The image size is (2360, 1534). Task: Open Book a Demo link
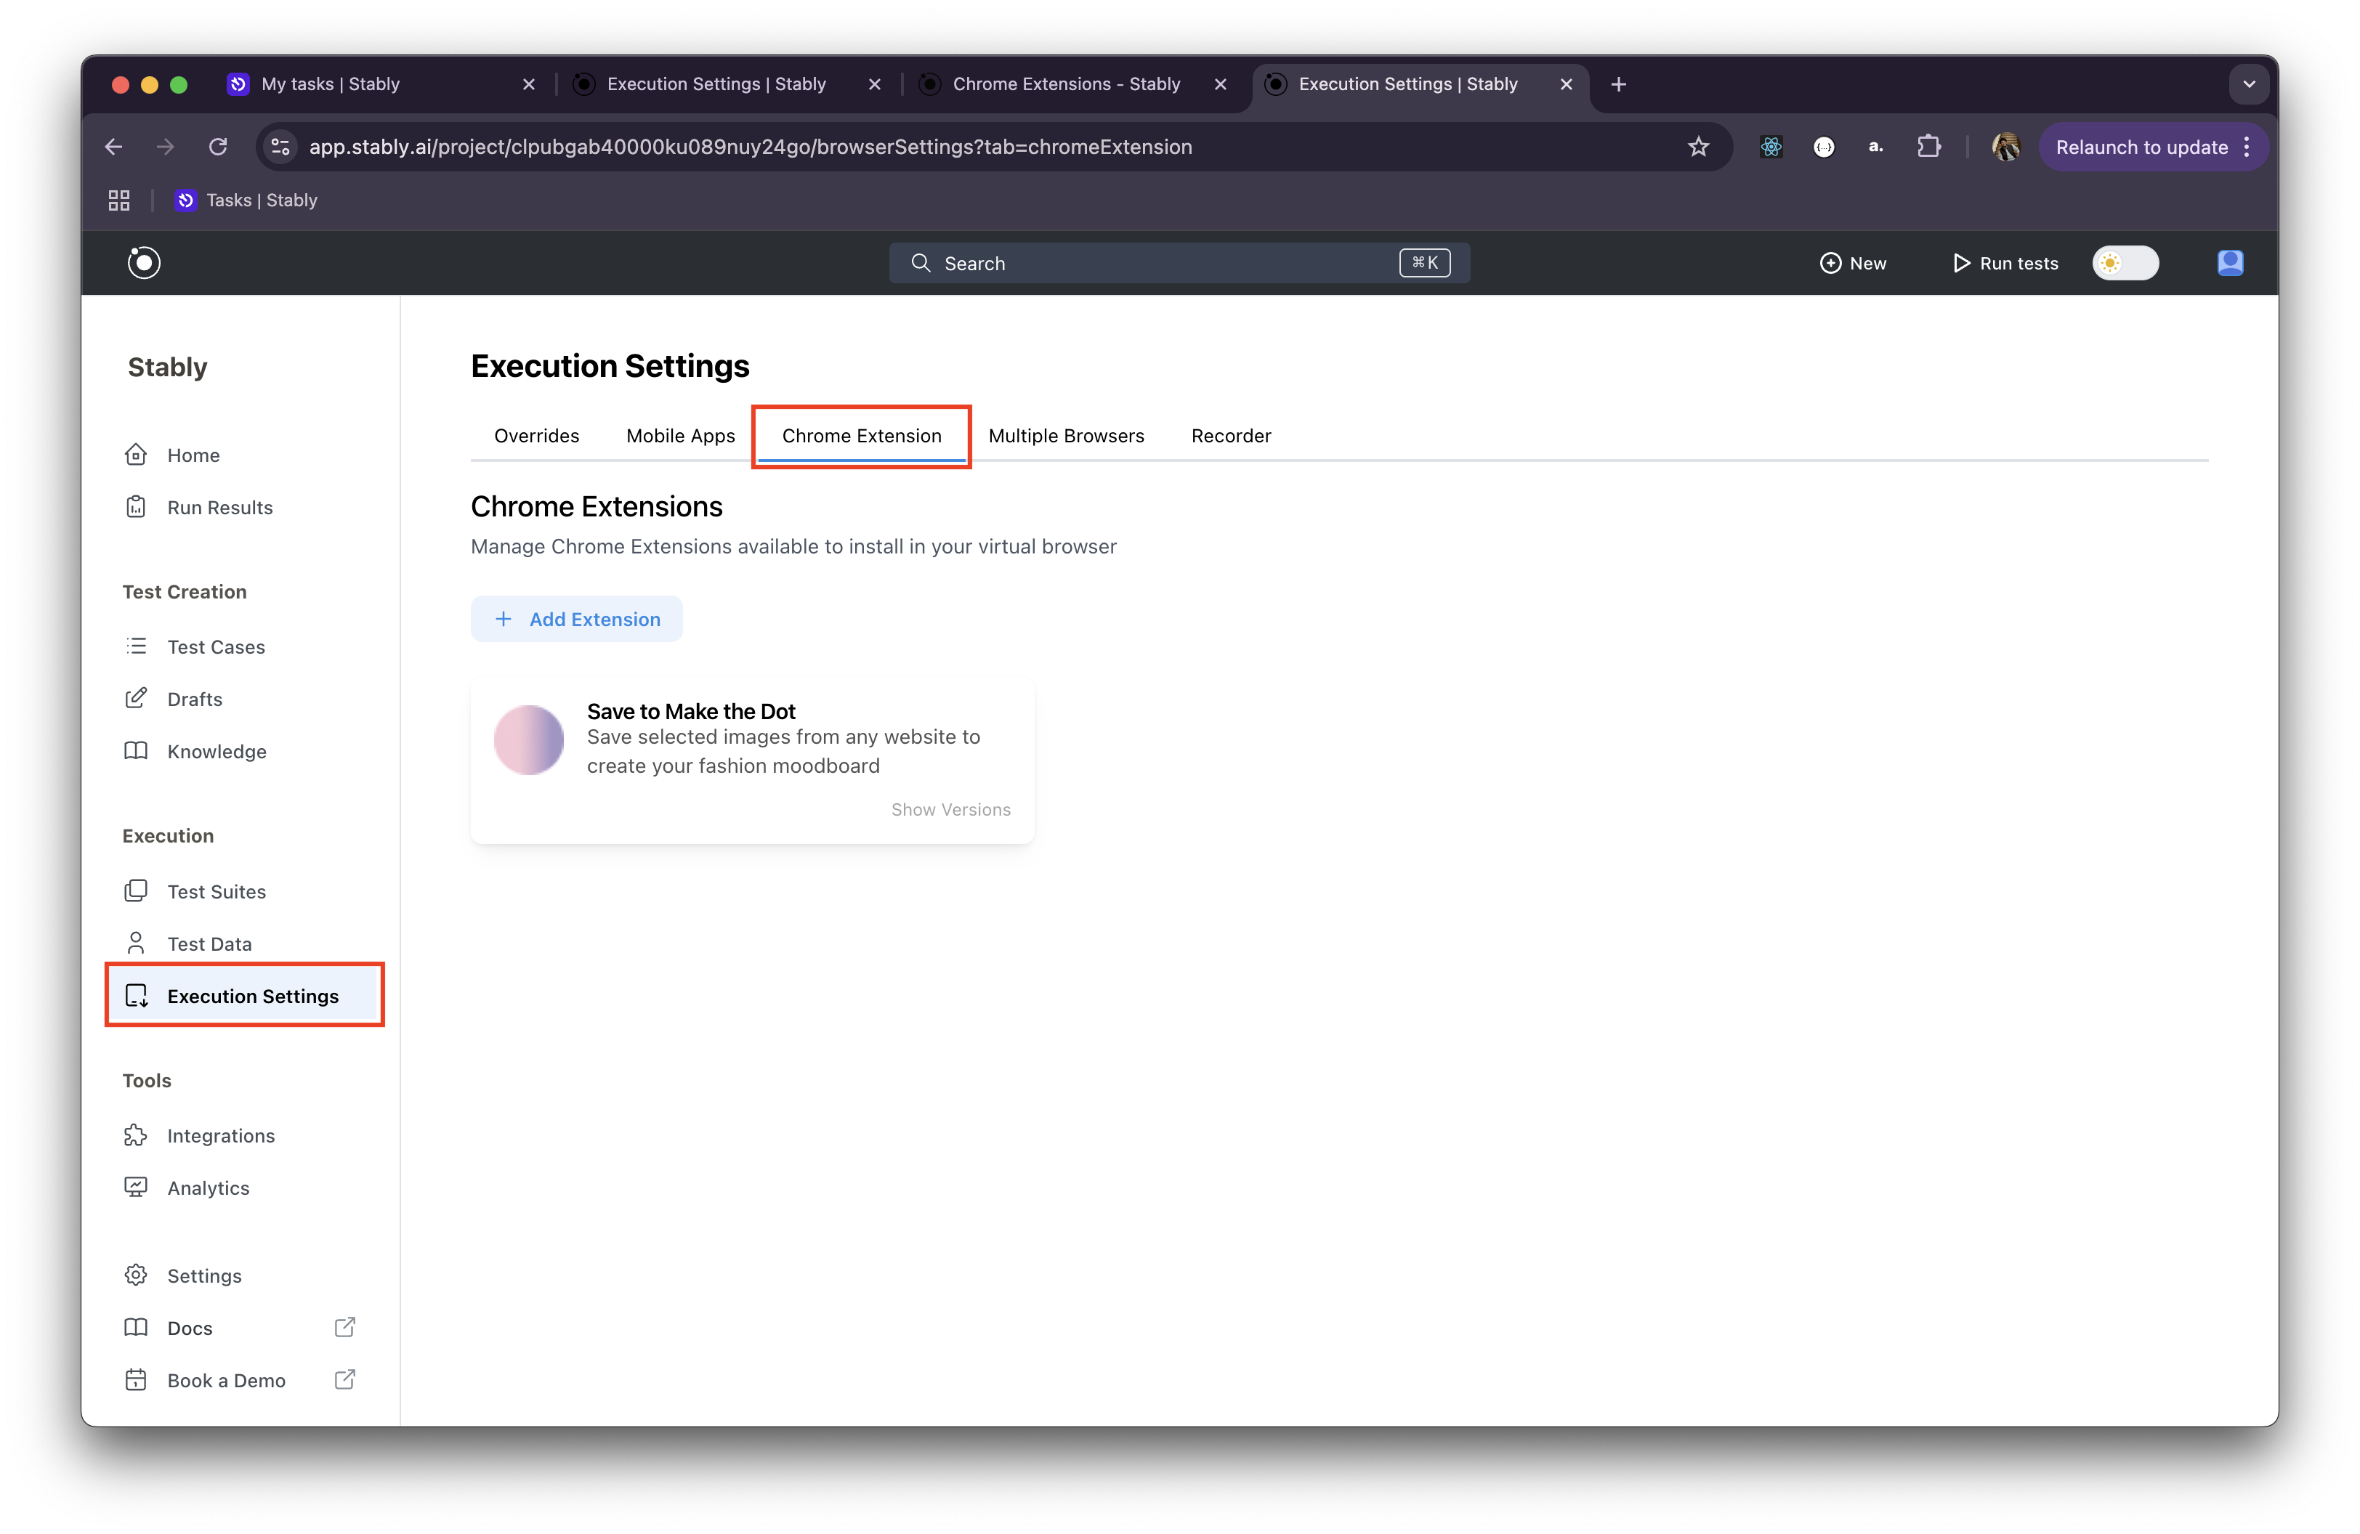(238, 1381)
